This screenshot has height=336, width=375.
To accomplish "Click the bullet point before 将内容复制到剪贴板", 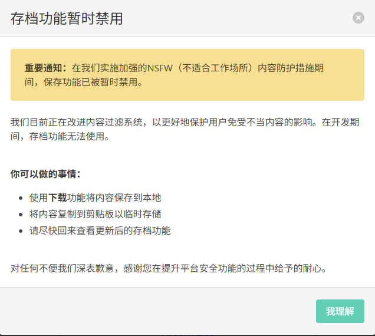I will (21, 215).
